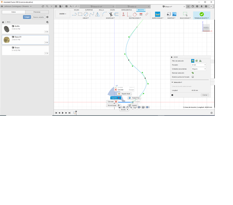Switch to the Personas tab

click(x=37, y=12)
